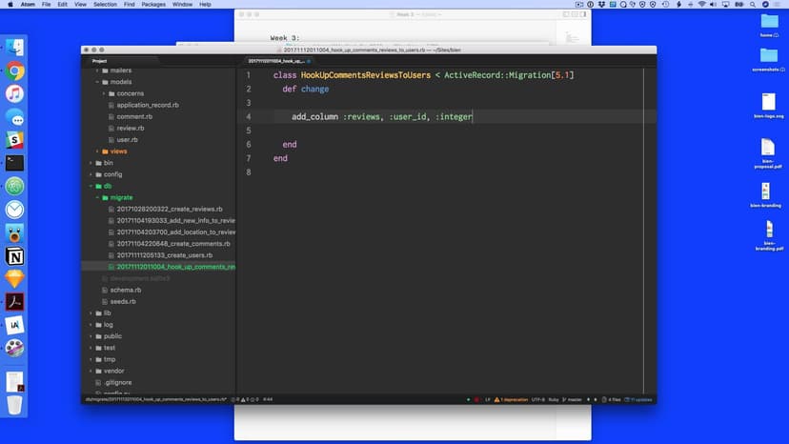Open Notion app in the dock
This screenshot has height=444, width=789.
(x=15, y=256)
